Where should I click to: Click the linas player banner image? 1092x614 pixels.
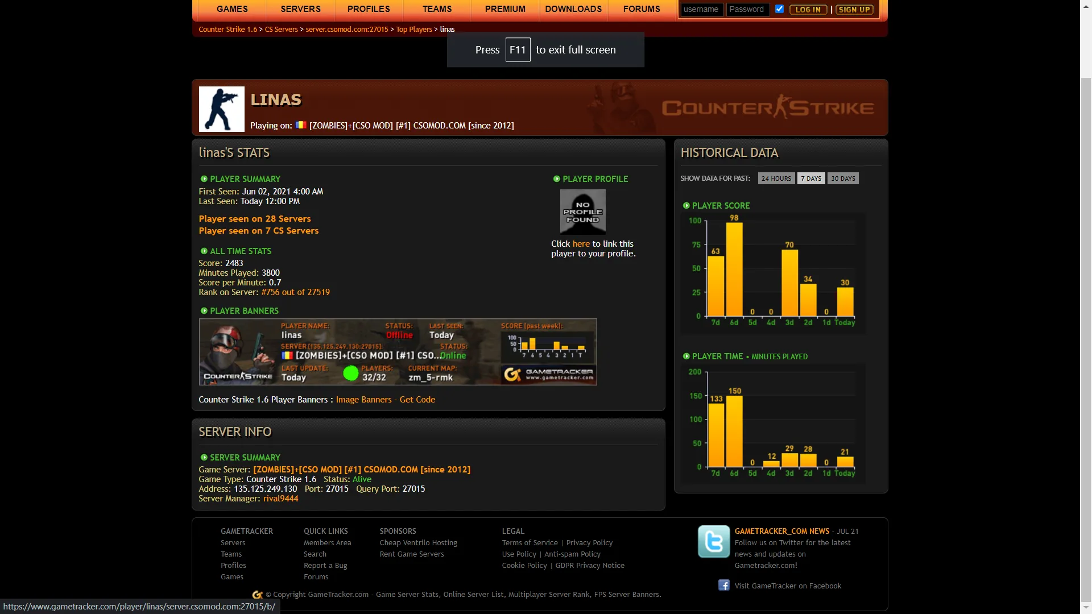[398, 352]
